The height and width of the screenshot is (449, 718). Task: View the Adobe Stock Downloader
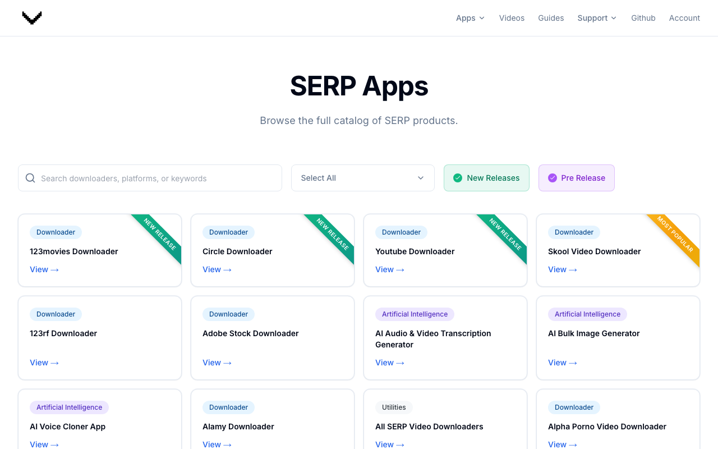click(217, 363)
